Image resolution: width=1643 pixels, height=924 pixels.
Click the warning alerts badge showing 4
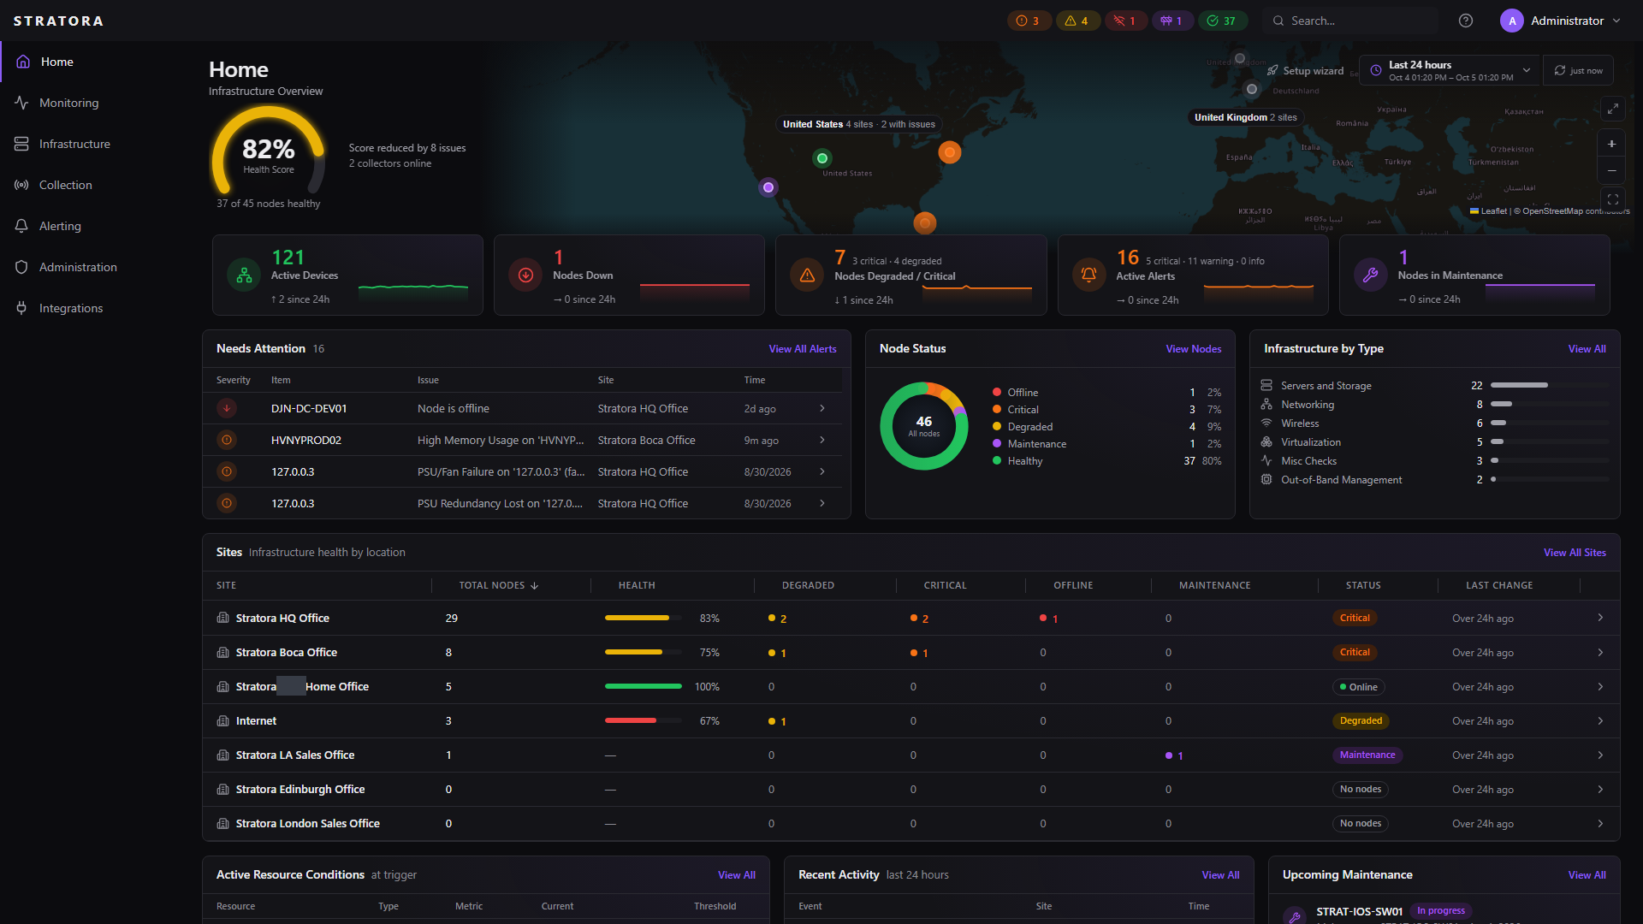click(x=1077, y=21)
